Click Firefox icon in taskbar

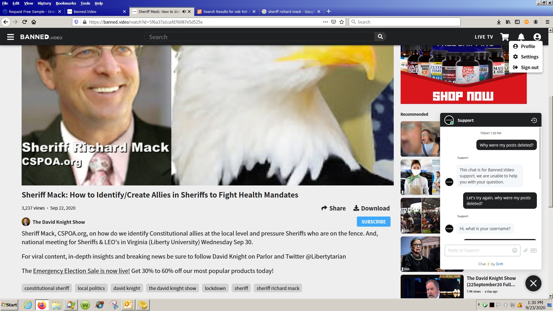tap(42, 305)
